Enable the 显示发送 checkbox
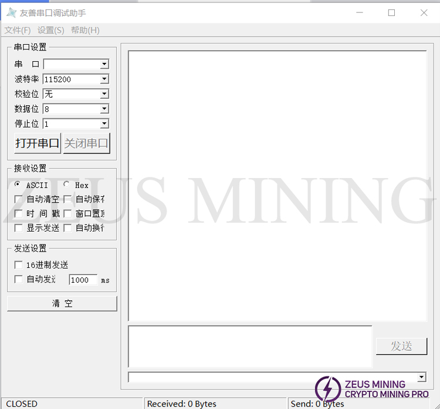Image resolution: width=440 pixels, height=409 pixels. pyautogui.click(x=19, y=227)
